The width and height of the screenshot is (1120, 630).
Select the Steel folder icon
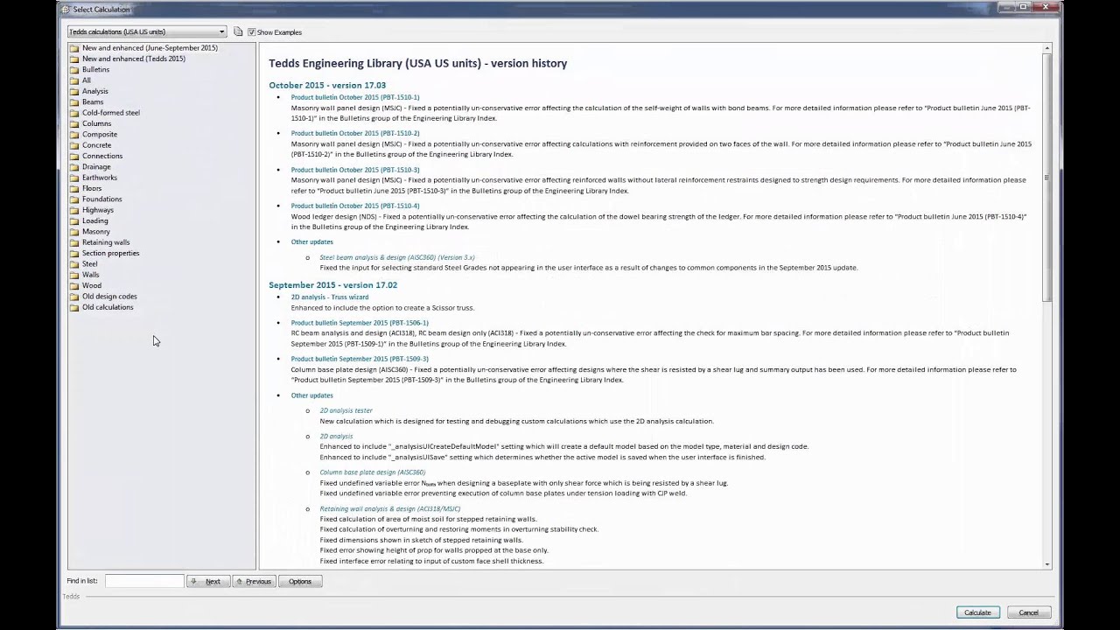pos(74,264)
